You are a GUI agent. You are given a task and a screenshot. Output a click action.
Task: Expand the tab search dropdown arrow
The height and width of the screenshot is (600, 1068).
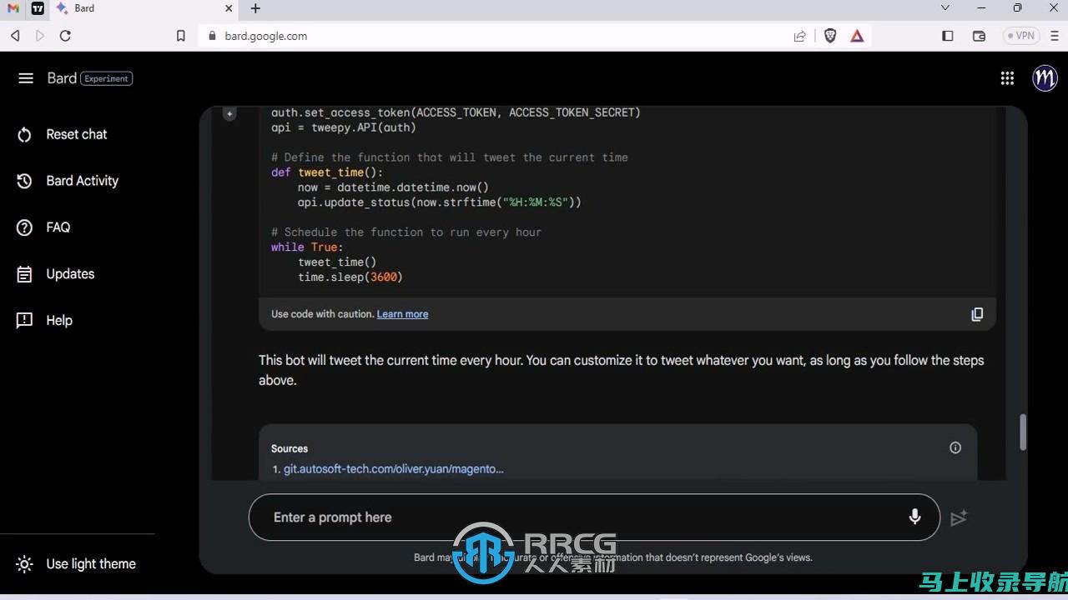pos(945,8)
